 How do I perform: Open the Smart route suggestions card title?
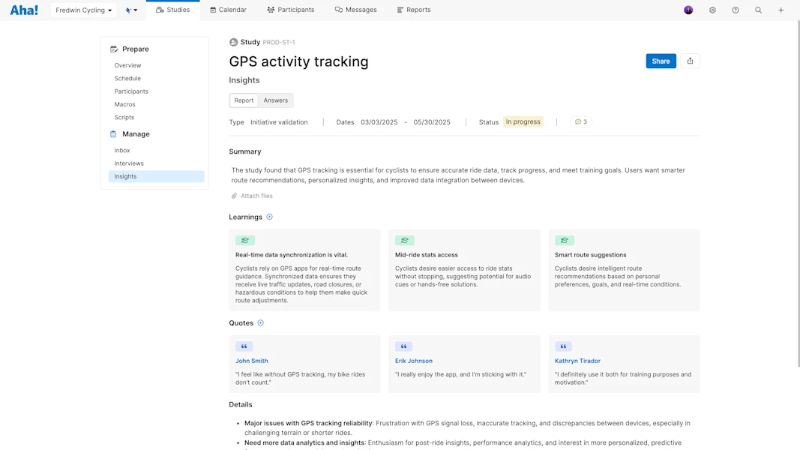tap(590, 254)
